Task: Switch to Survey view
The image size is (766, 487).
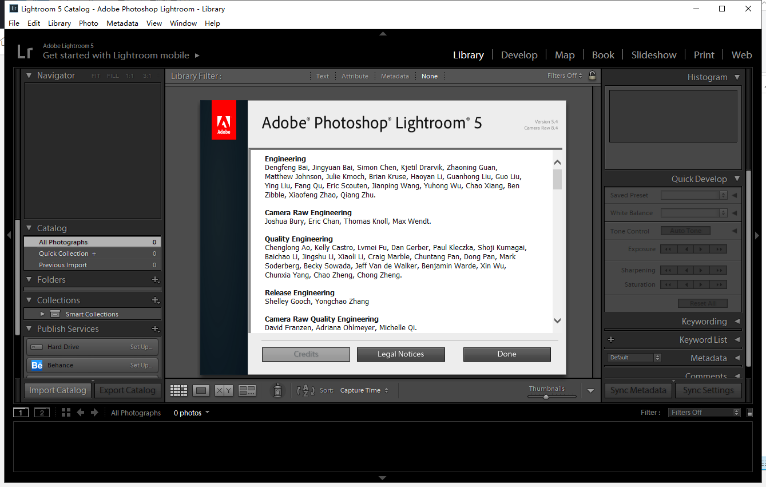Action: pyautogui.click(x=247, y=390)
